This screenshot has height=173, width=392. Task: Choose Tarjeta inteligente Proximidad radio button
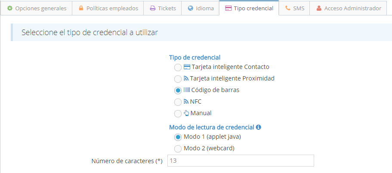(x=178, y=79)
